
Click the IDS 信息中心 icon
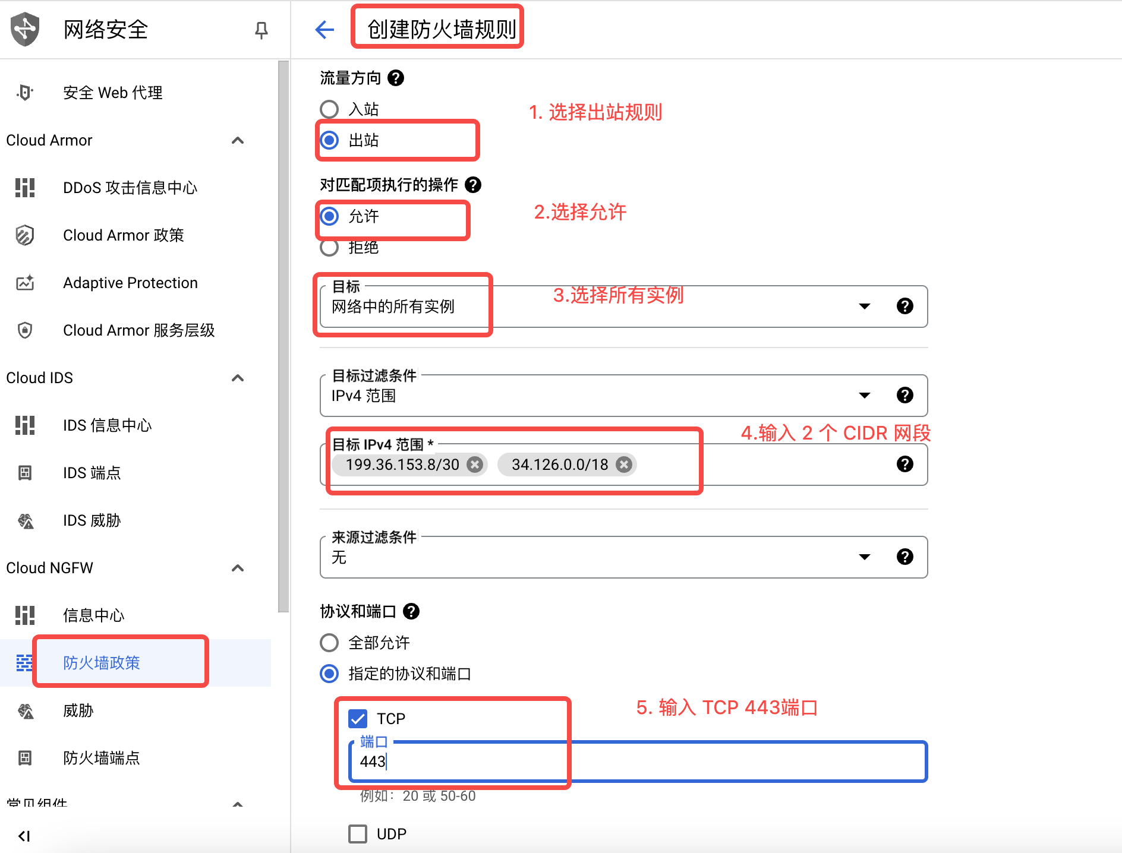point(25,425)
